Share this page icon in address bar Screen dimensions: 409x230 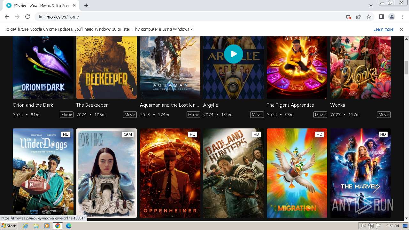[359, 17]
